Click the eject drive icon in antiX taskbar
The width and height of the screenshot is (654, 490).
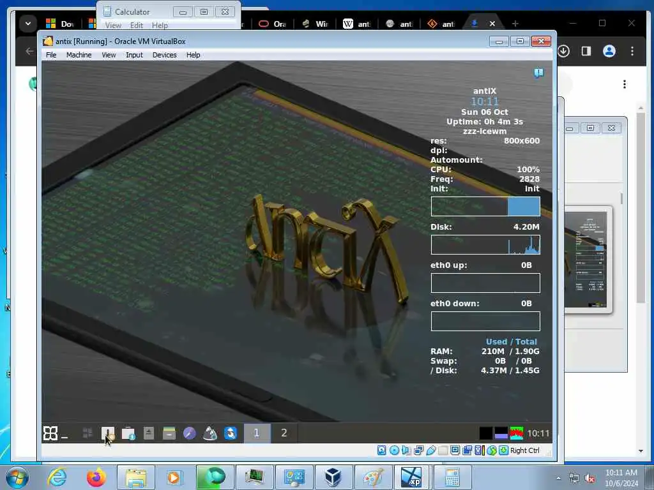(x=148, y=433)
